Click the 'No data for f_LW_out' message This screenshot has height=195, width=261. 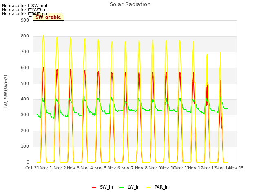pos(24,10)
